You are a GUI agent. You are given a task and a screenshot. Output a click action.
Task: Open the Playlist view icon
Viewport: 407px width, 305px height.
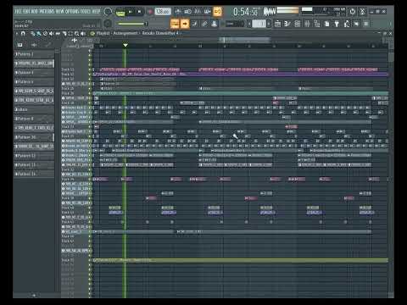(x=278, y=24)
